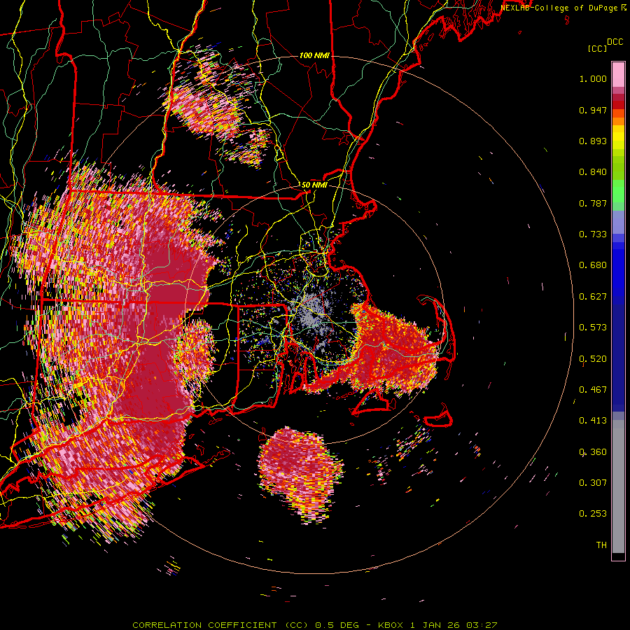Click the 0.253 legend value
Screen dimensions: 630x630
(x=593, y=514)
